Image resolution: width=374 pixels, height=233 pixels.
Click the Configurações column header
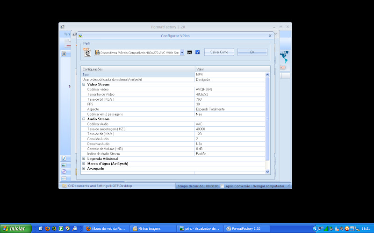click(x=138, y=69)
